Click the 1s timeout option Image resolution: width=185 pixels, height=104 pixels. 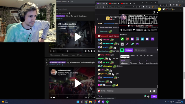tap(137, 55)
